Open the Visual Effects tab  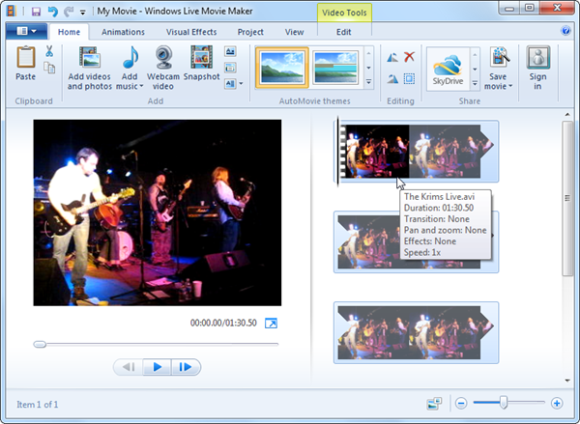point(190,31)
